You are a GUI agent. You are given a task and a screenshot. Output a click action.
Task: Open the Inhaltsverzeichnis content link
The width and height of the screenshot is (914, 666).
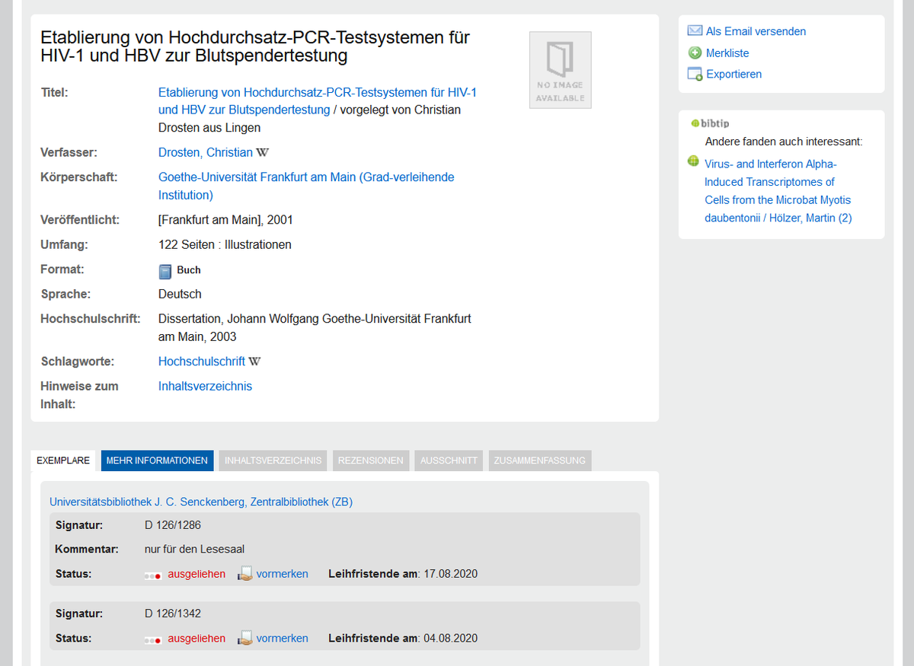click(x=204, y=386)
